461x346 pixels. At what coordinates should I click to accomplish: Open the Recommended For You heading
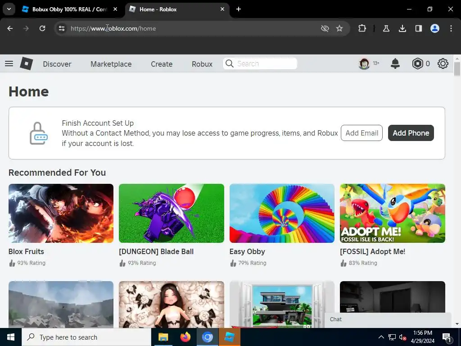[x=57, y=173]
